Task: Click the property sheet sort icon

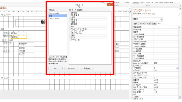Action: (179, 14)
